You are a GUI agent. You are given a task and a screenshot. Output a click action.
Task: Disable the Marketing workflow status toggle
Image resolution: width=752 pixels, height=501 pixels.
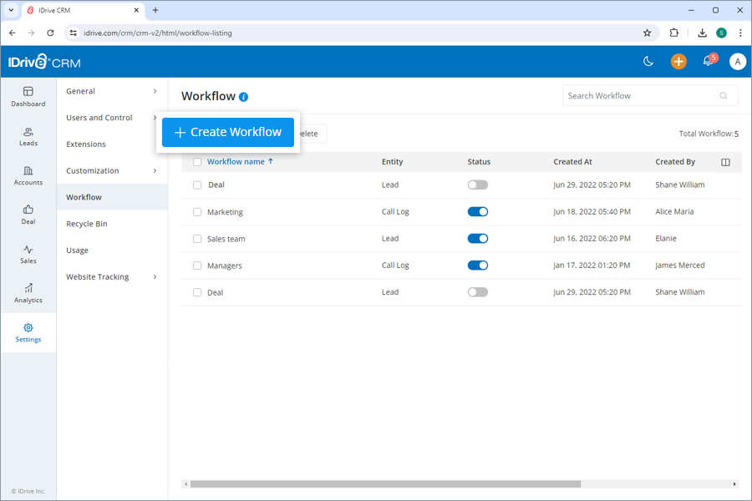click(477, 211)
